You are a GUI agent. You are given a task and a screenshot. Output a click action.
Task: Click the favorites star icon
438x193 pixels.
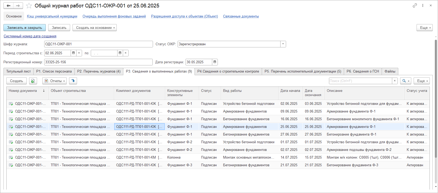click(x=29, y=6)
